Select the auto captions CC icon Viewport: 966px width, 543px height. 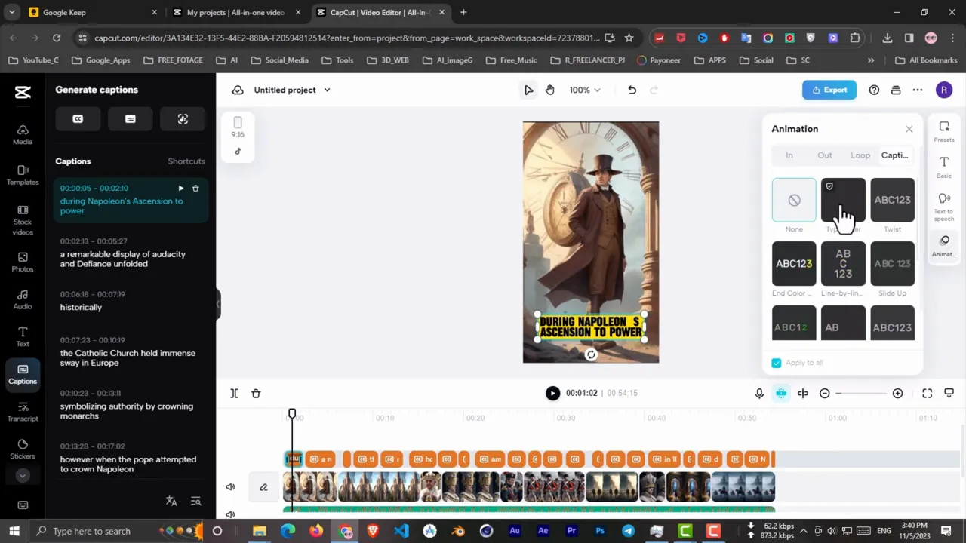coord(78,119)
